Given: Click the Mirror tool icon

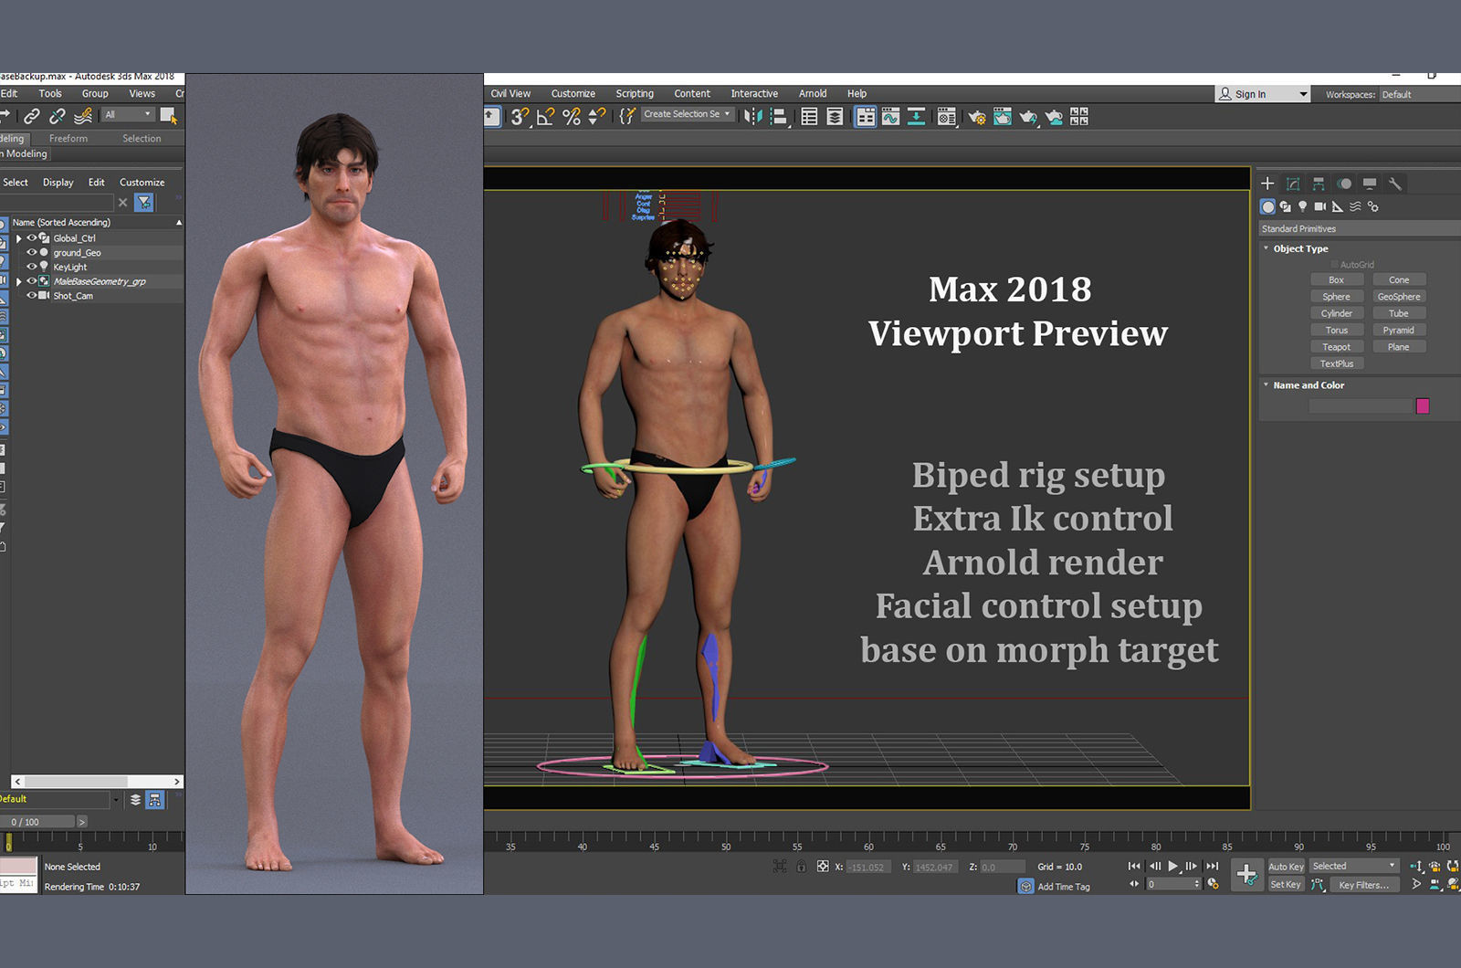Looking at the screenshot, I should tap(752, 116).
